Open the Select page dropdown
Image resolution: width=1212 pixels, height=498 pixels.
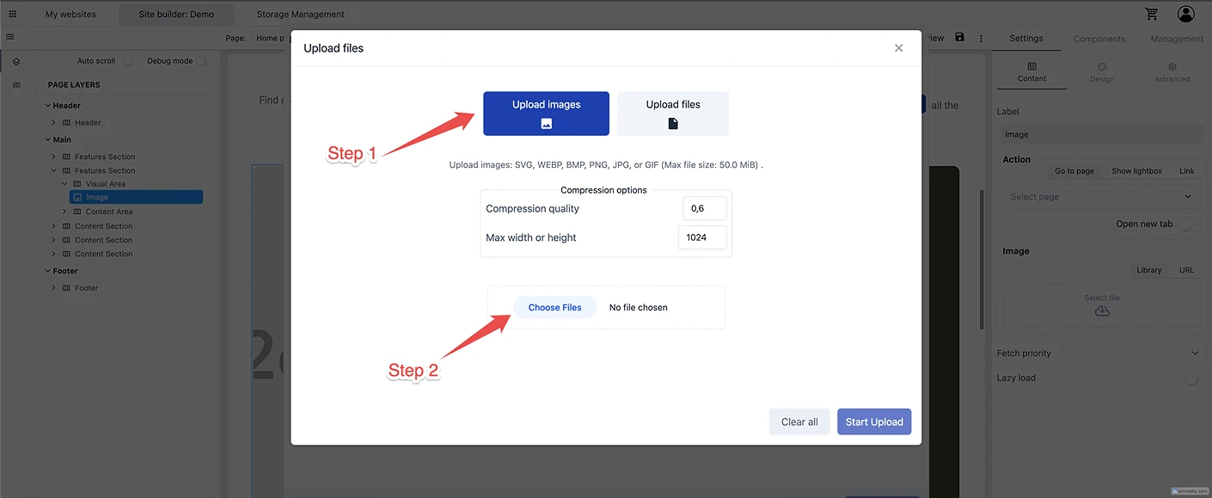(x=1101, y=197)
